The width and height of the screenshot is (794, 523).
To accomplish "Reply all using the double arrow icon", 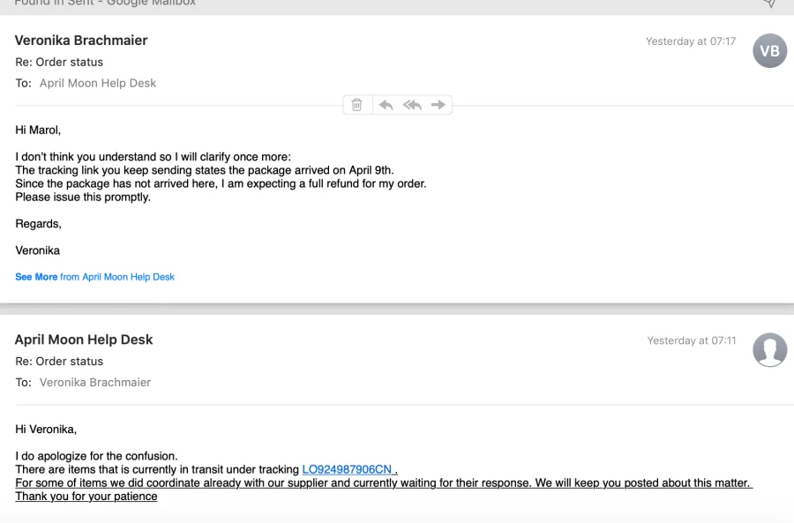I will click(x=412, y=105).
